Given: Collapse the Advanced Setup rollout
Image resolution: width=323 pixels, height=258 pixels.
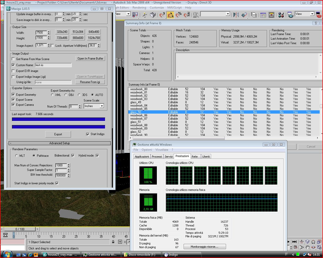Looking at the screenshot, I should tap(59, 143).
